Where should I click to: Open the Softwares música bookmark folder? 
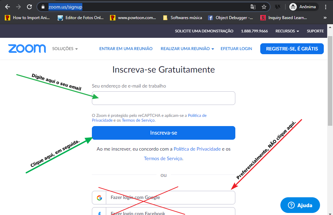click(182, 18)
